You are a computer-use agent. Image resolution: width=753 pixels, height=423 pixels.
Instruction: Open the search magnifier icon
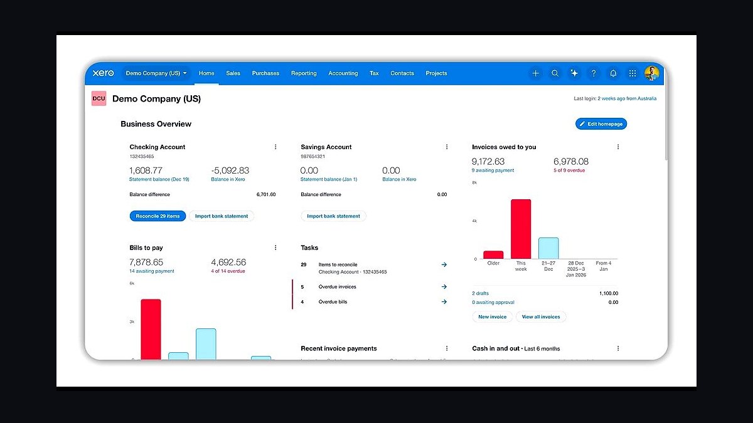(x=555, y=73)
